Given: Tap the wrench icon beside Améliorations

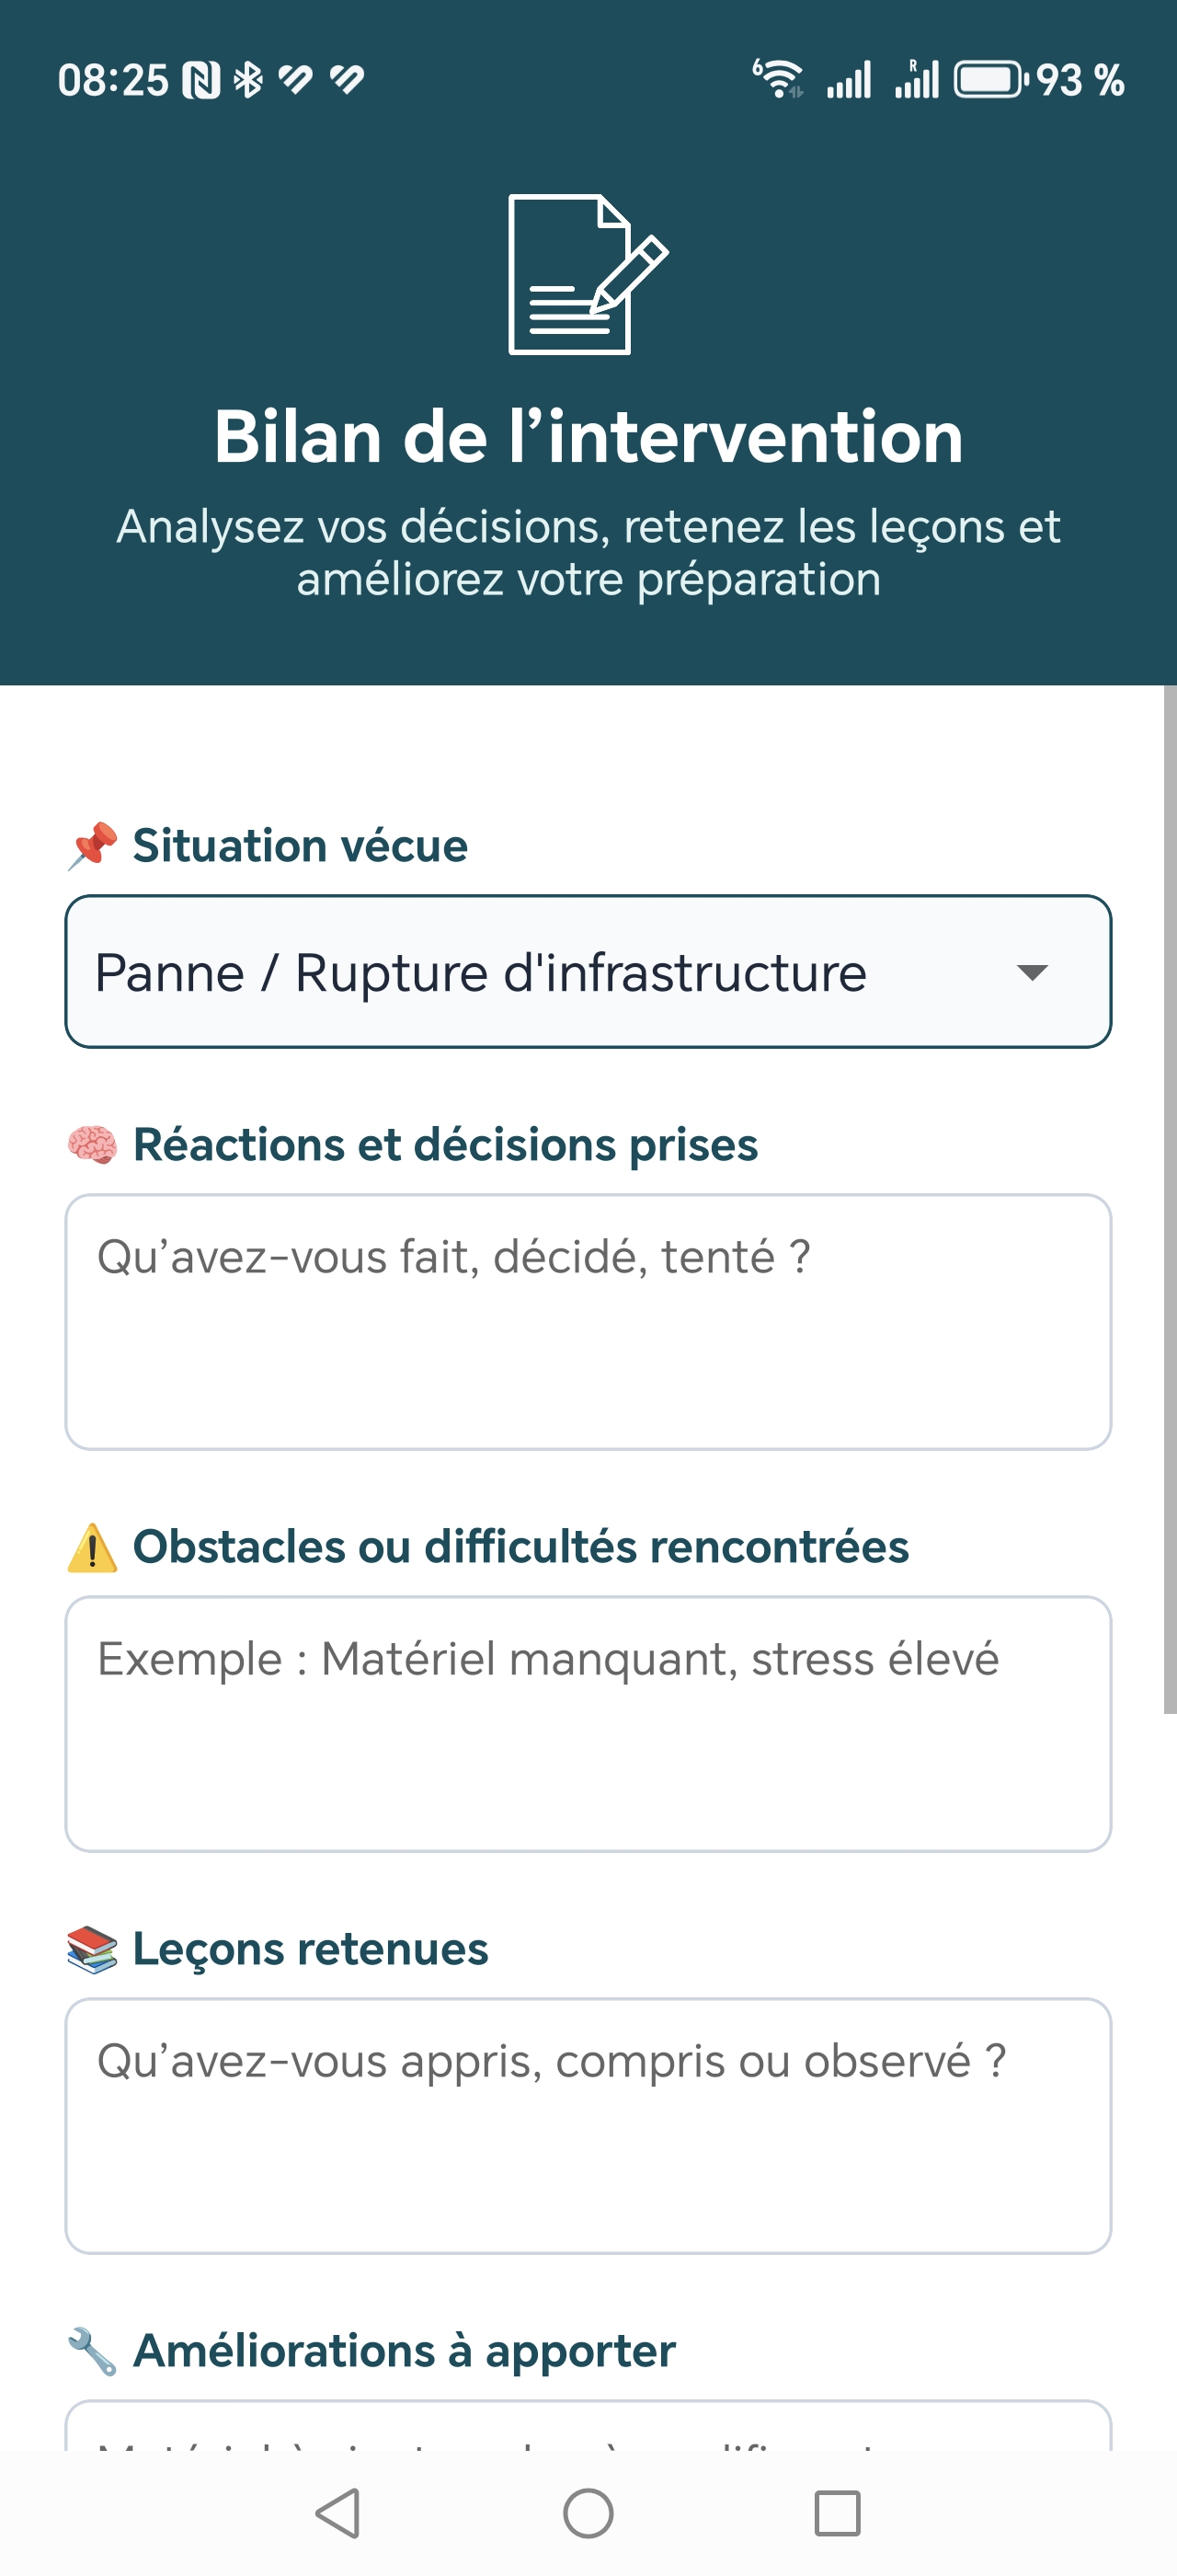Looking at the screenshot, I should (92, 2351).
